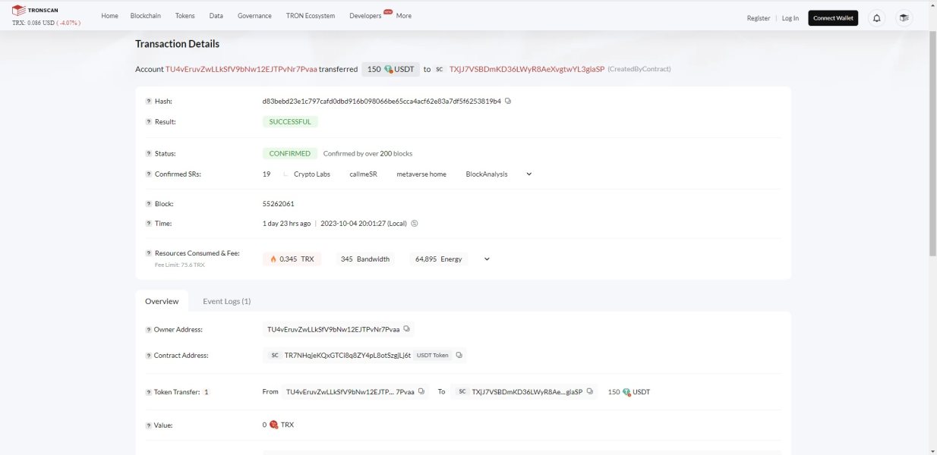This screenshot has height=455, width=937.
Task: Switch to the Event Logs tab
Action: tap(226, 301)
